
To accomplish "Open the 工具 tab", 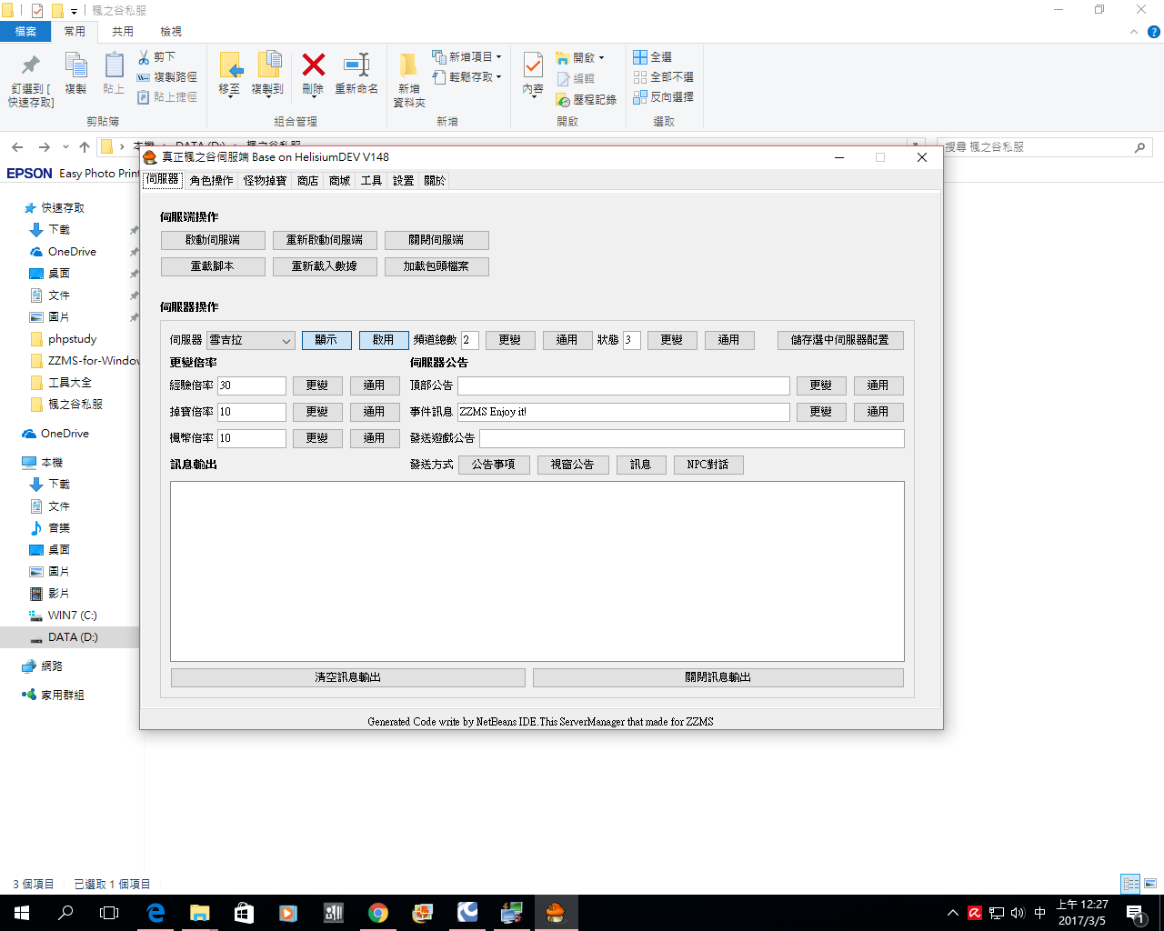I will click(x=371, y=181).
